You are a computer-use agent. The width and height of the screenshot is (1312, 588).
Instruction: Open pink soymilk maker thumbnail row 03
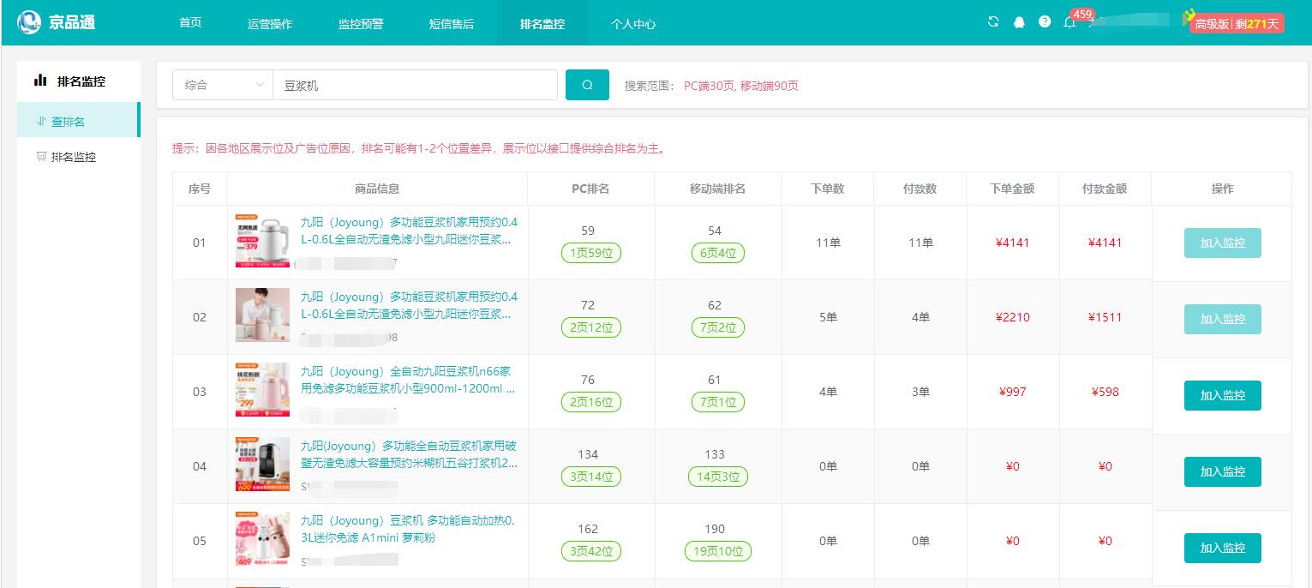(262, 390)
